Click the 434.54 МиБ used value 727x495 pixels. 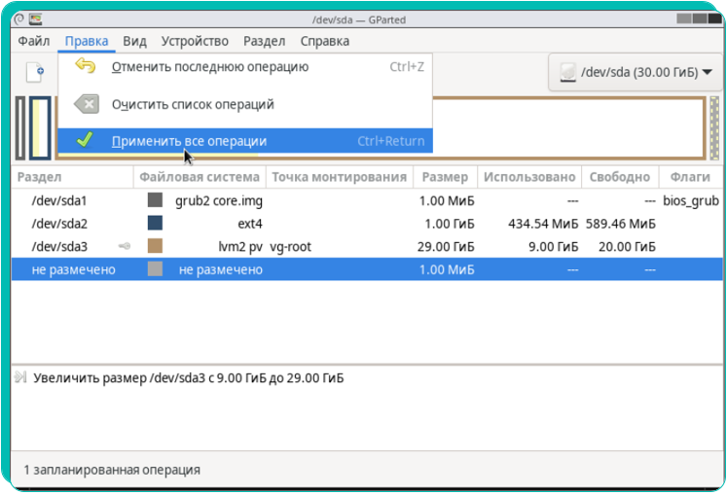click(543, 224)
